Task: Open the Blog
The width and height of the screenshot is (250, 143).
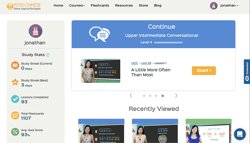Action: coord(157,6)
